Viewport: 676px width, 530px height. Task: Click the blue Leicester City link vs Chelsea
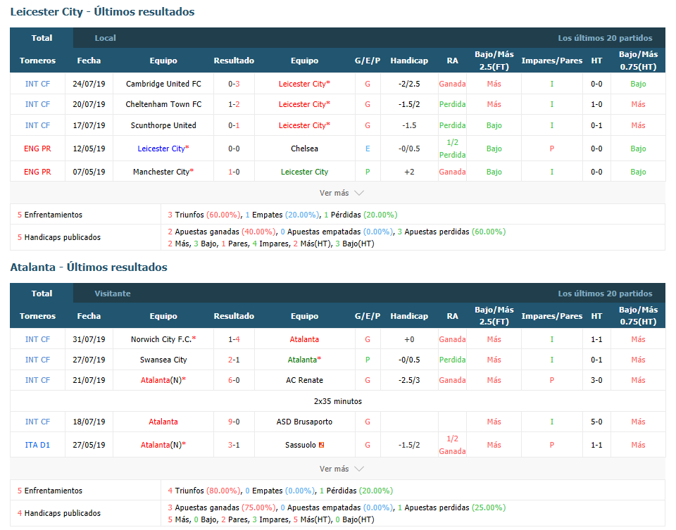pyautogui.click(x=161, y=149)
